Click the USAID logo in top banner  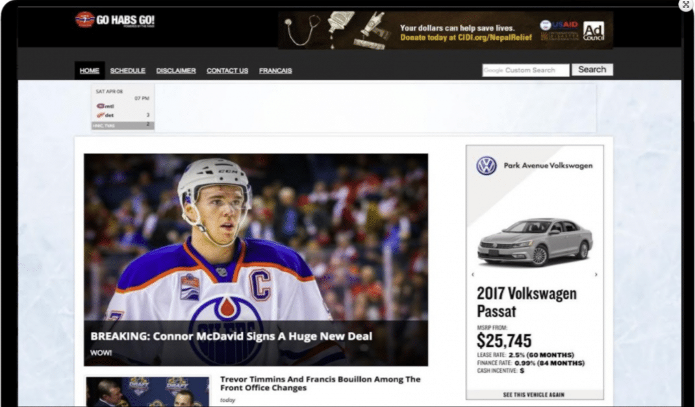[x=559, y=25]
